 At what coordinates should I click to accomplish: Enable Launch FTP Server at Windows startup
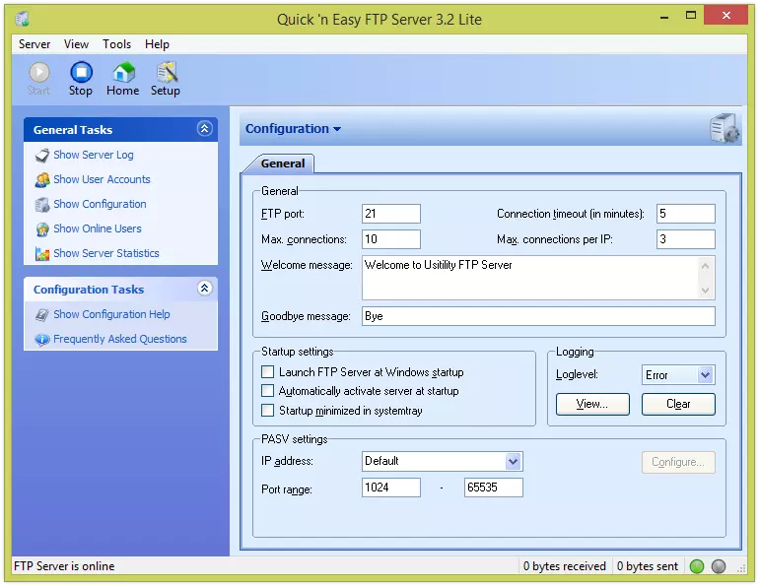[x=268, y=372]
